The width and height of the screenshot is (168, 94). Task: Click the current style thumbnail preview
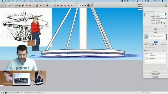[146, 37]
